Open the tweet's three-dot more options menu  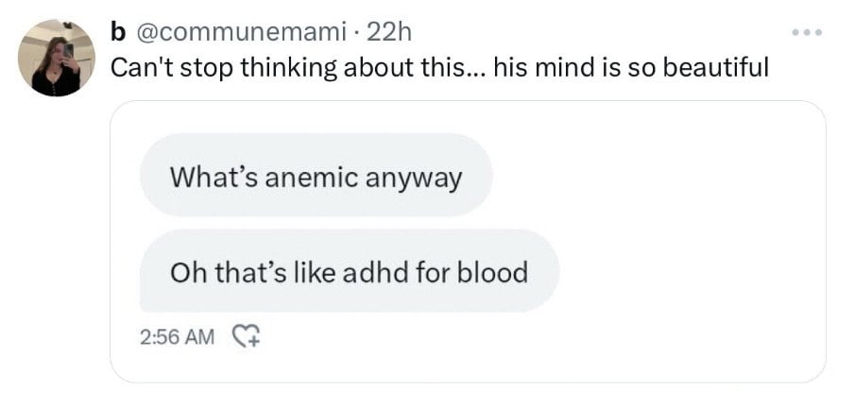coord(808,34)
